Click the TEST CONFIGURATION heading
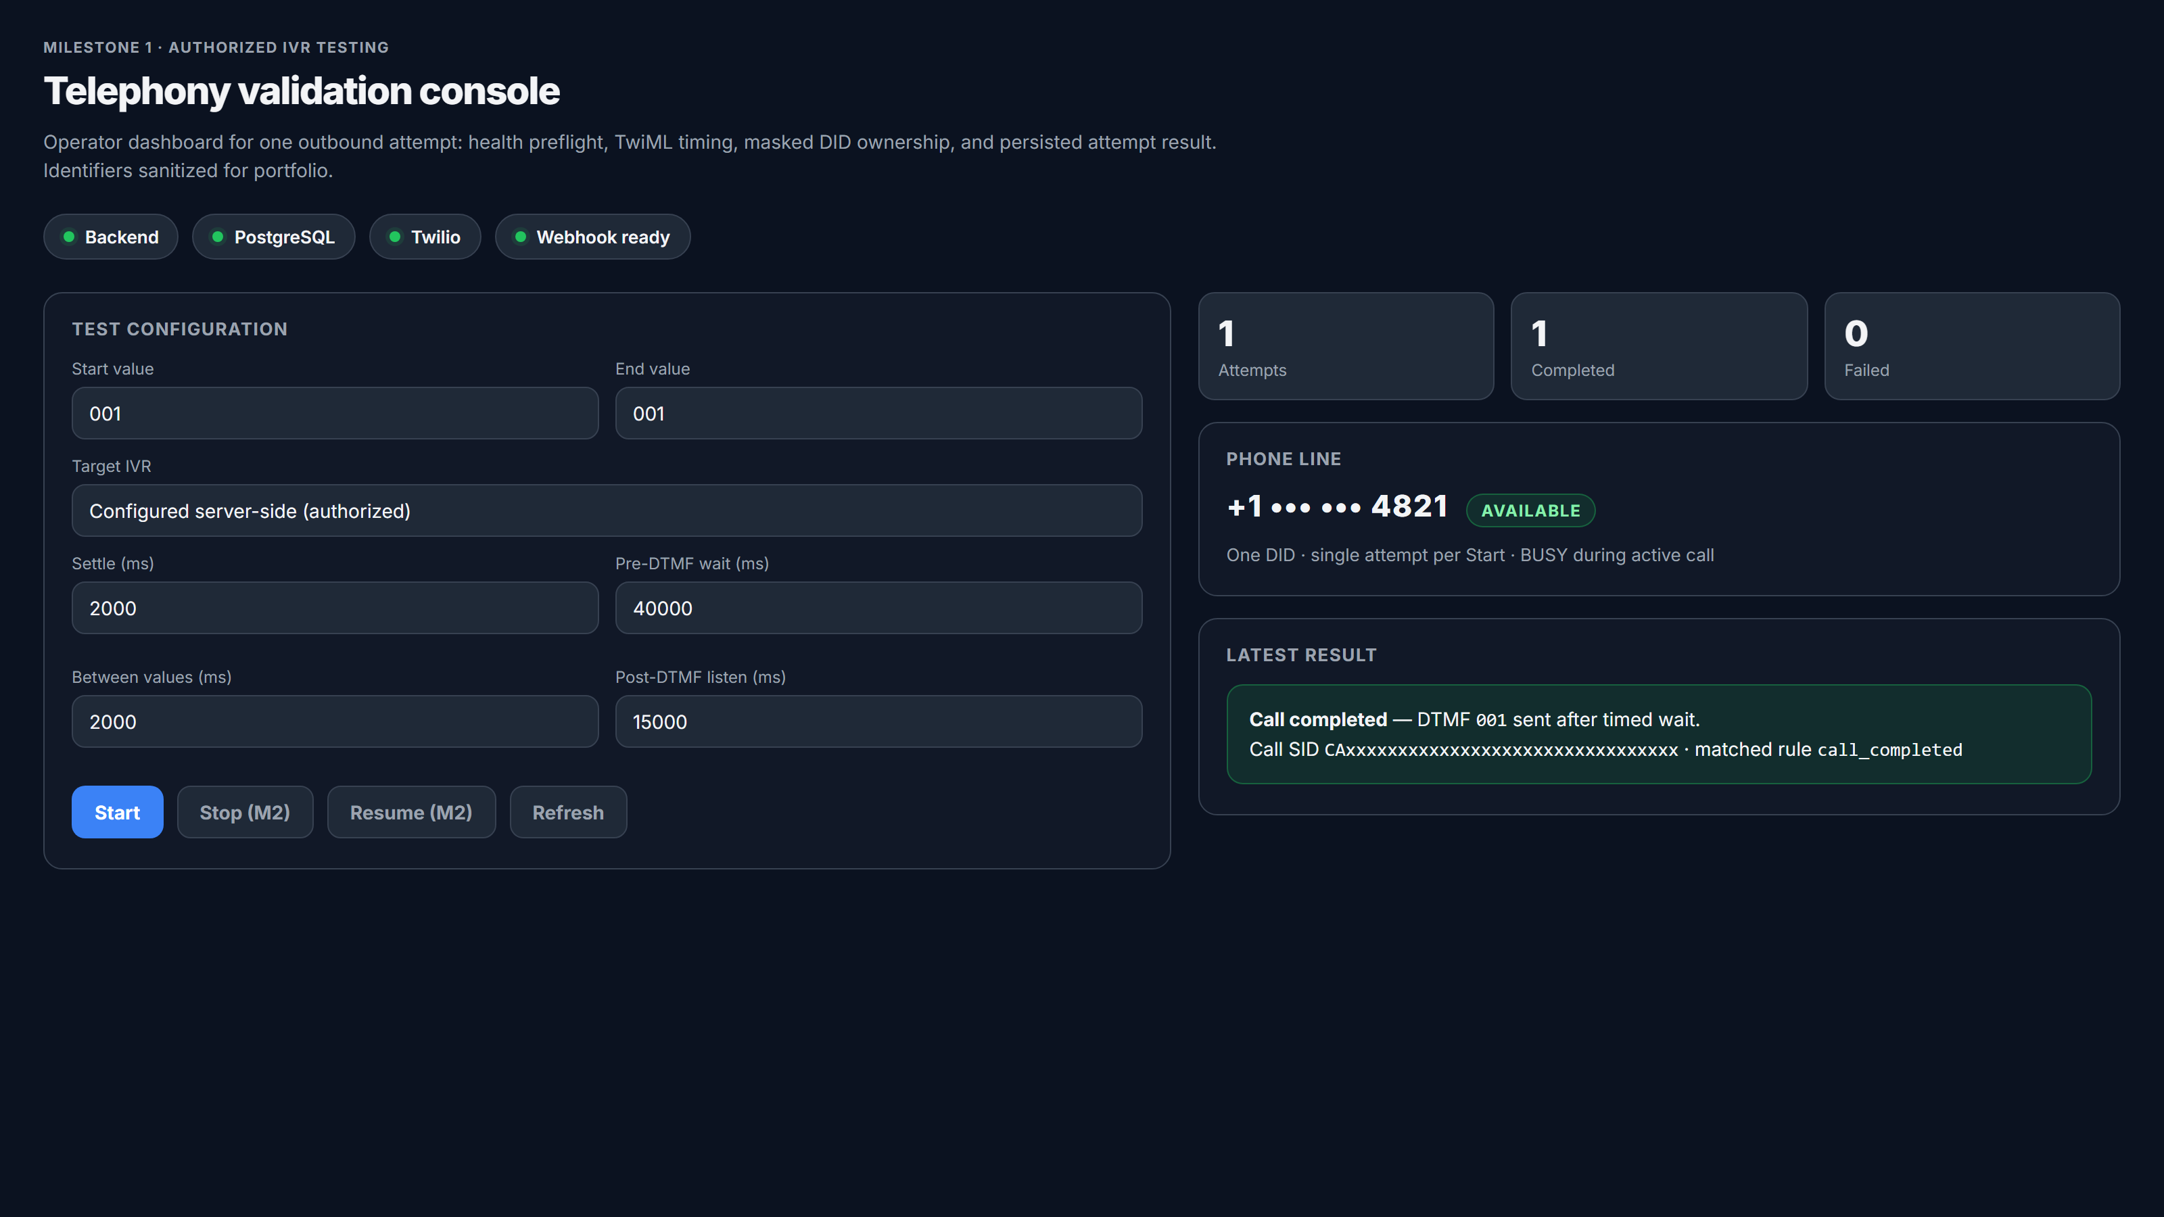Image resolution: width=2164 pixels, height=1217 pixels. click(x=180, y=329)
